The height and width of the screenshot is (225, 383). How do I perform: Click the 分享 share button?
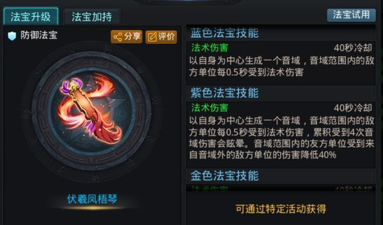(x=126, y=37)
